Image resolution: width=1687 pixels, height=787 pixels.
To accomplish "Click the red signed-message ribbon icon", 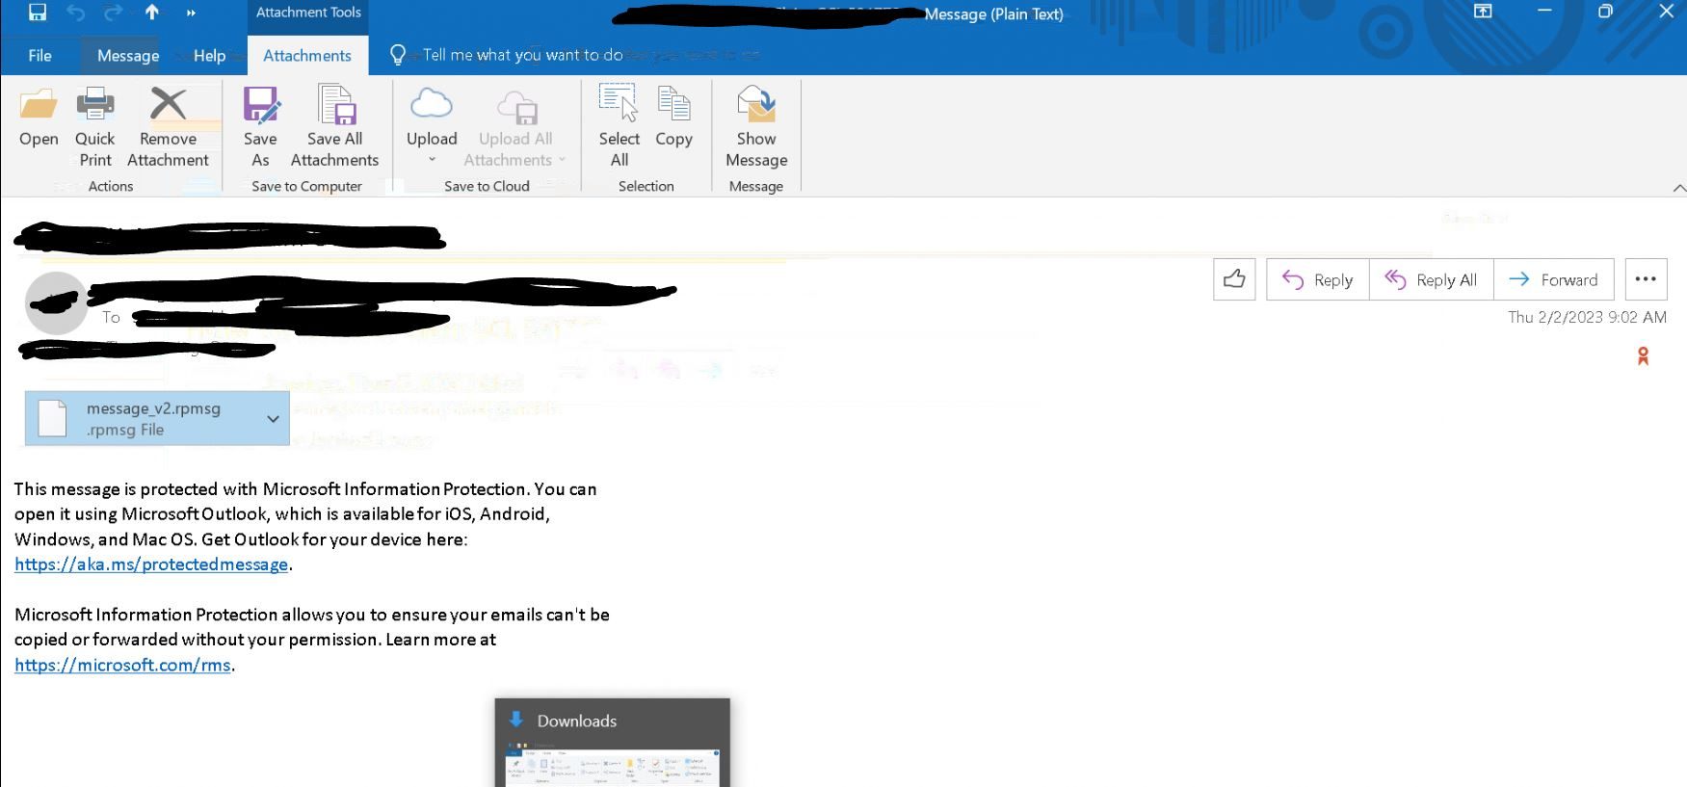I will click(1643, 356).
